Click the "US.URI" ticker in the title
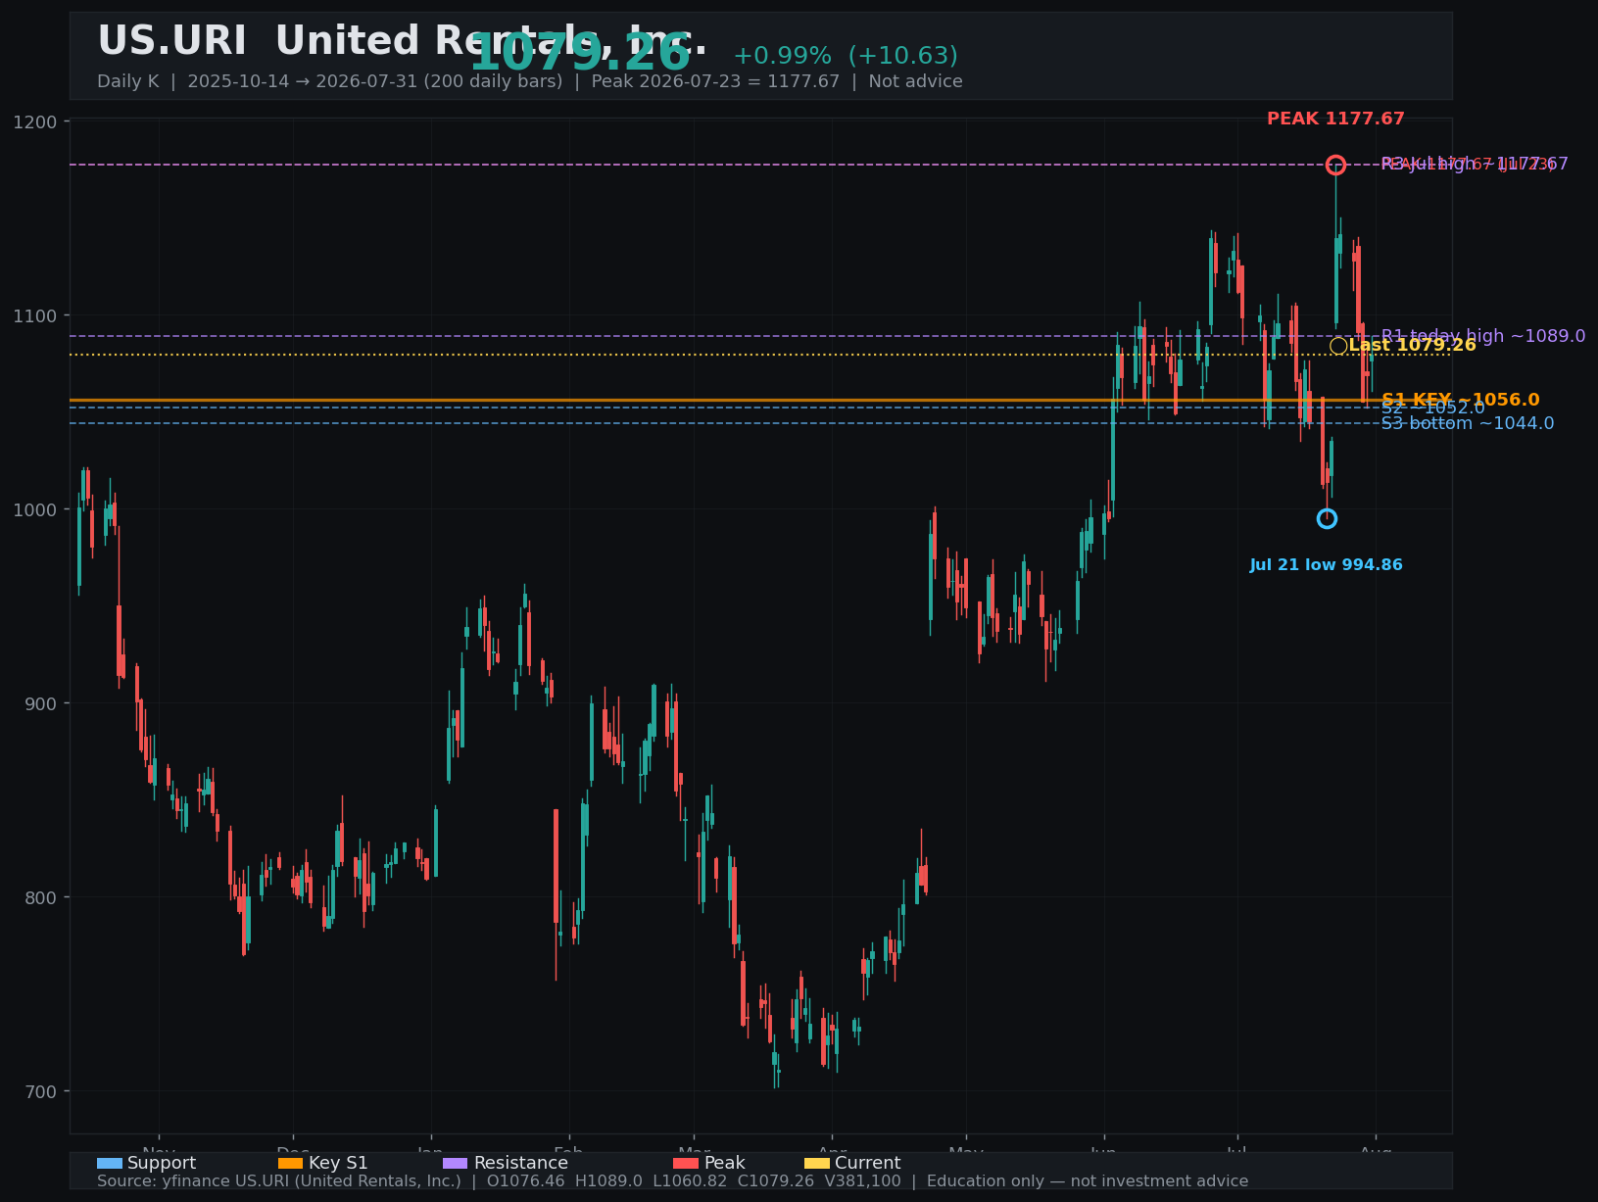The image size is (1598, 1202). click(171, 41)
